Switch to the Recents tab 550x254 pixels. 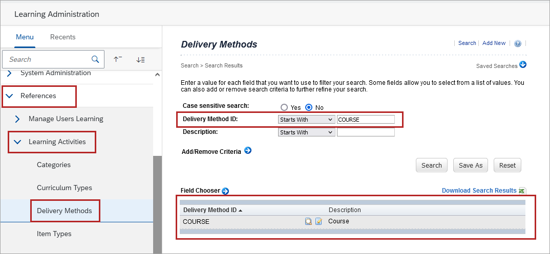click(x=62, y=37)
